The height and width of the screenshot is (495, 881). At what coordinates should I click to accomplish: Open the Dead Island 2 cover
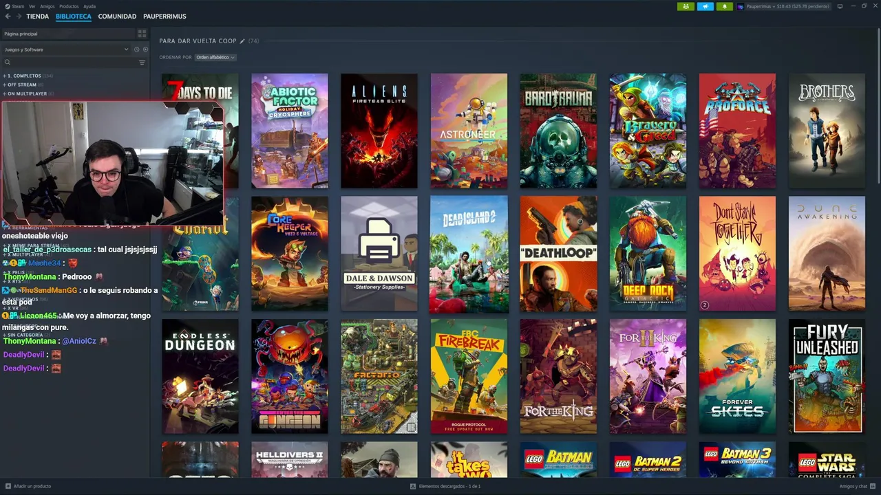click(469, 254)
